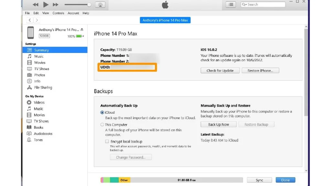
Task: Skip ahead with the fast-forward button
Action: click(x=56, y=5)
